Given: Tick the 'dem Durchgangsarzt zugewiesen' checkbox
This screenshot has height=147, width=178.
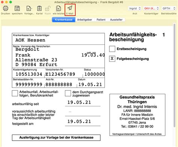Looking at the screenshot, I should pyautogui.click(x=68, y=93).
